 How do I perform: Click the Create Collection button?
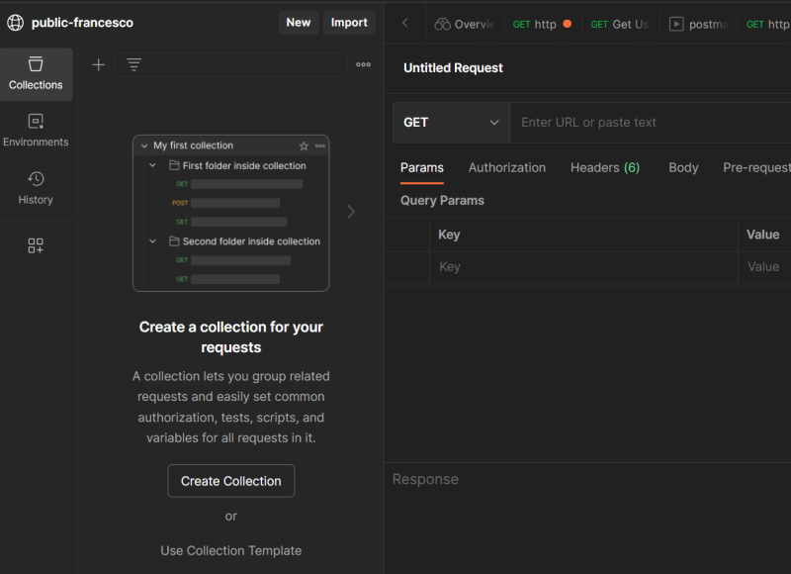click(231, 481)
